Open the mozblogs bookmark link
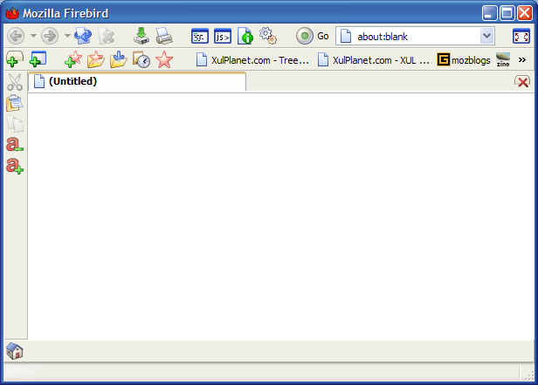This screenshot has height=385, width=538. pyautogui.click(x=464, y=59)
